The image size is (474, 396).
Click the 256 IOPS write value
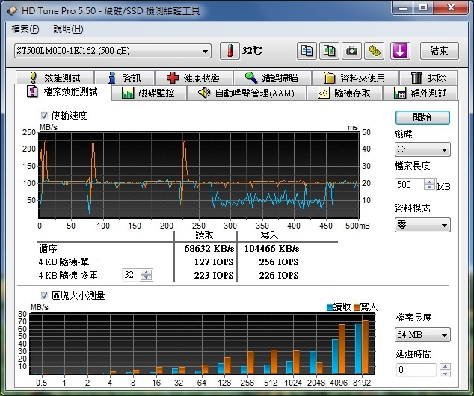coord(279,262)
